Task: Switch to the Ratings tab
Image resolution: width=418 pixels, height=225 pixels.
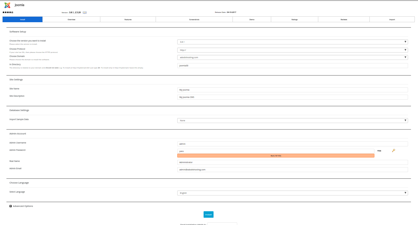Action: (295, 19)
